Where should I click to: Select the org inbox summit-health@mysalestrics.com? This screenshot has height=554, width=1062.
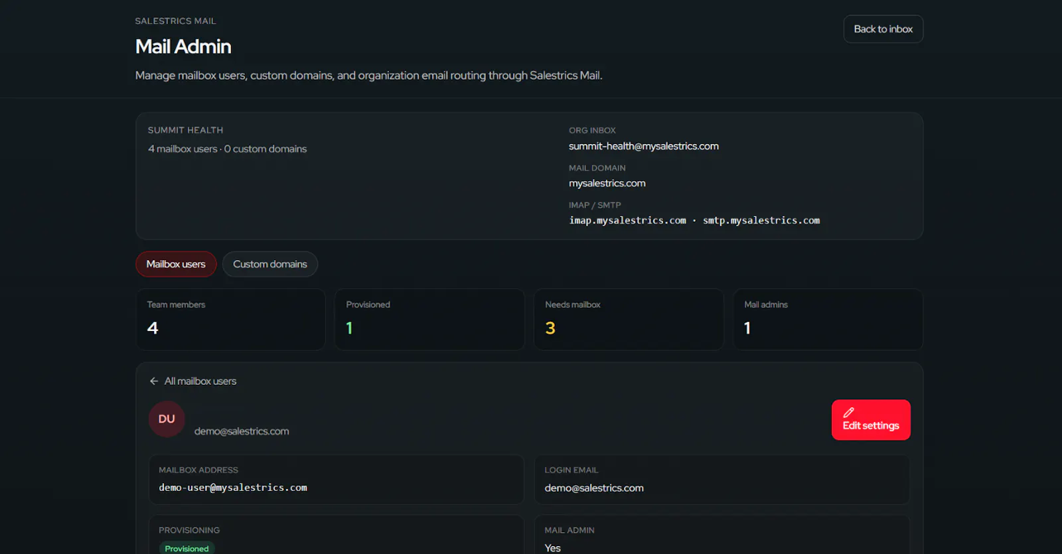pyautogui.click(x=643, y=146)
